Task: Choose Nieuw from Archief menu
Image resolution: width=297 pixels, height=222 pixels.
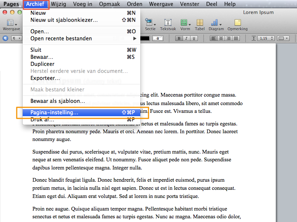Action: 81,13
